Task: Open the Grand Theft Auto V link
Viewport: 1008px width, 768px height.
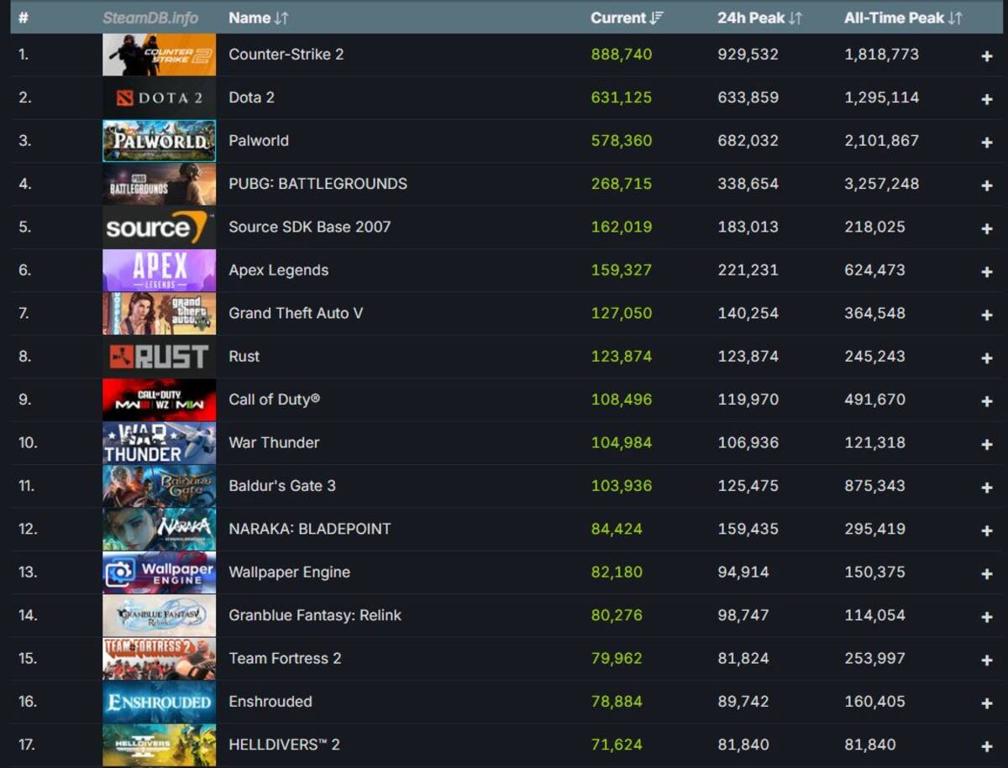Action: point(296,314)
